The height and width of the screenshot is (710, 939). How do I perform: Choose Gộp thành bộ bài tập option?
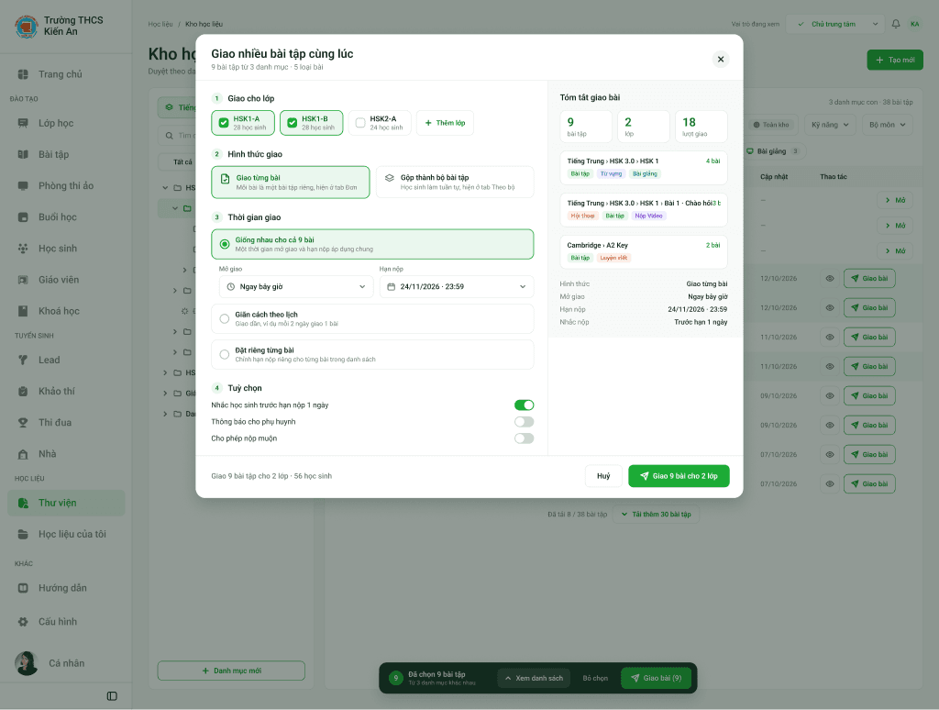(455, 183)
